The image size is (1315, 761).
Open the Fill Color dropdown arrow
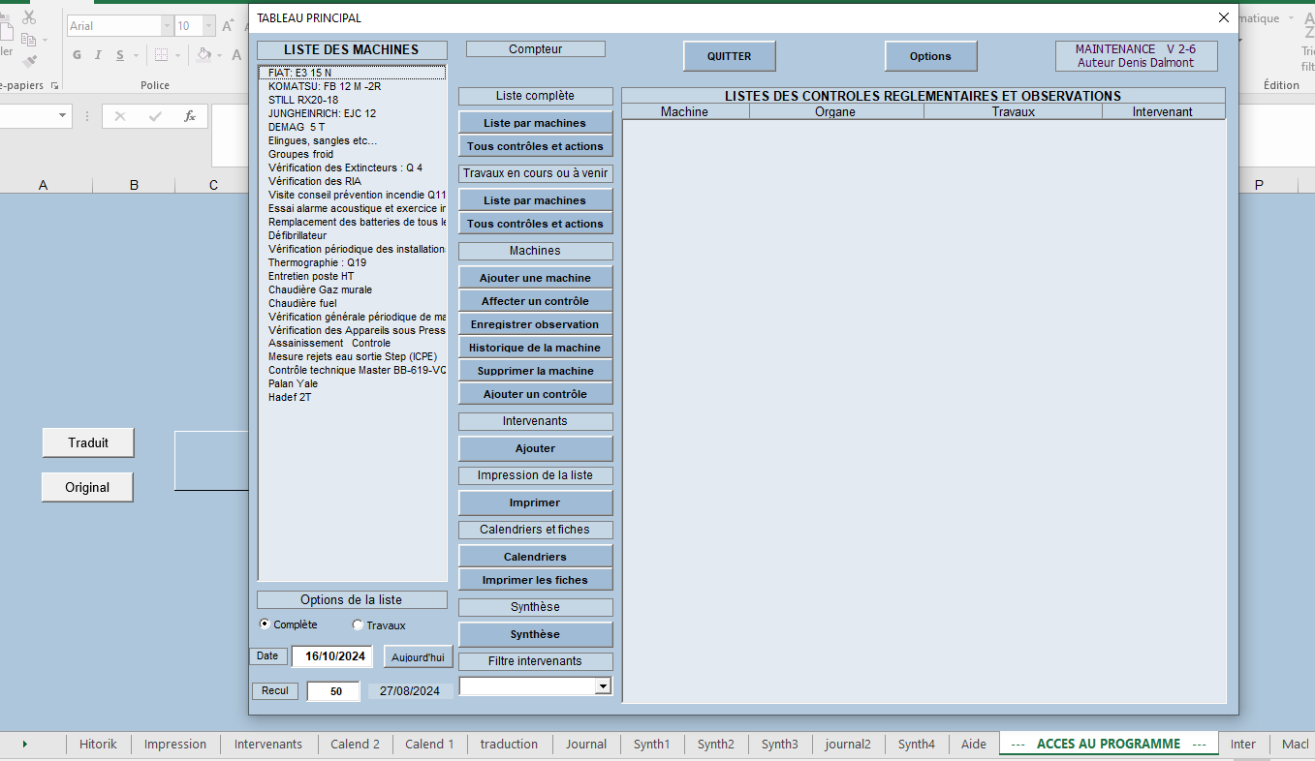219,55
